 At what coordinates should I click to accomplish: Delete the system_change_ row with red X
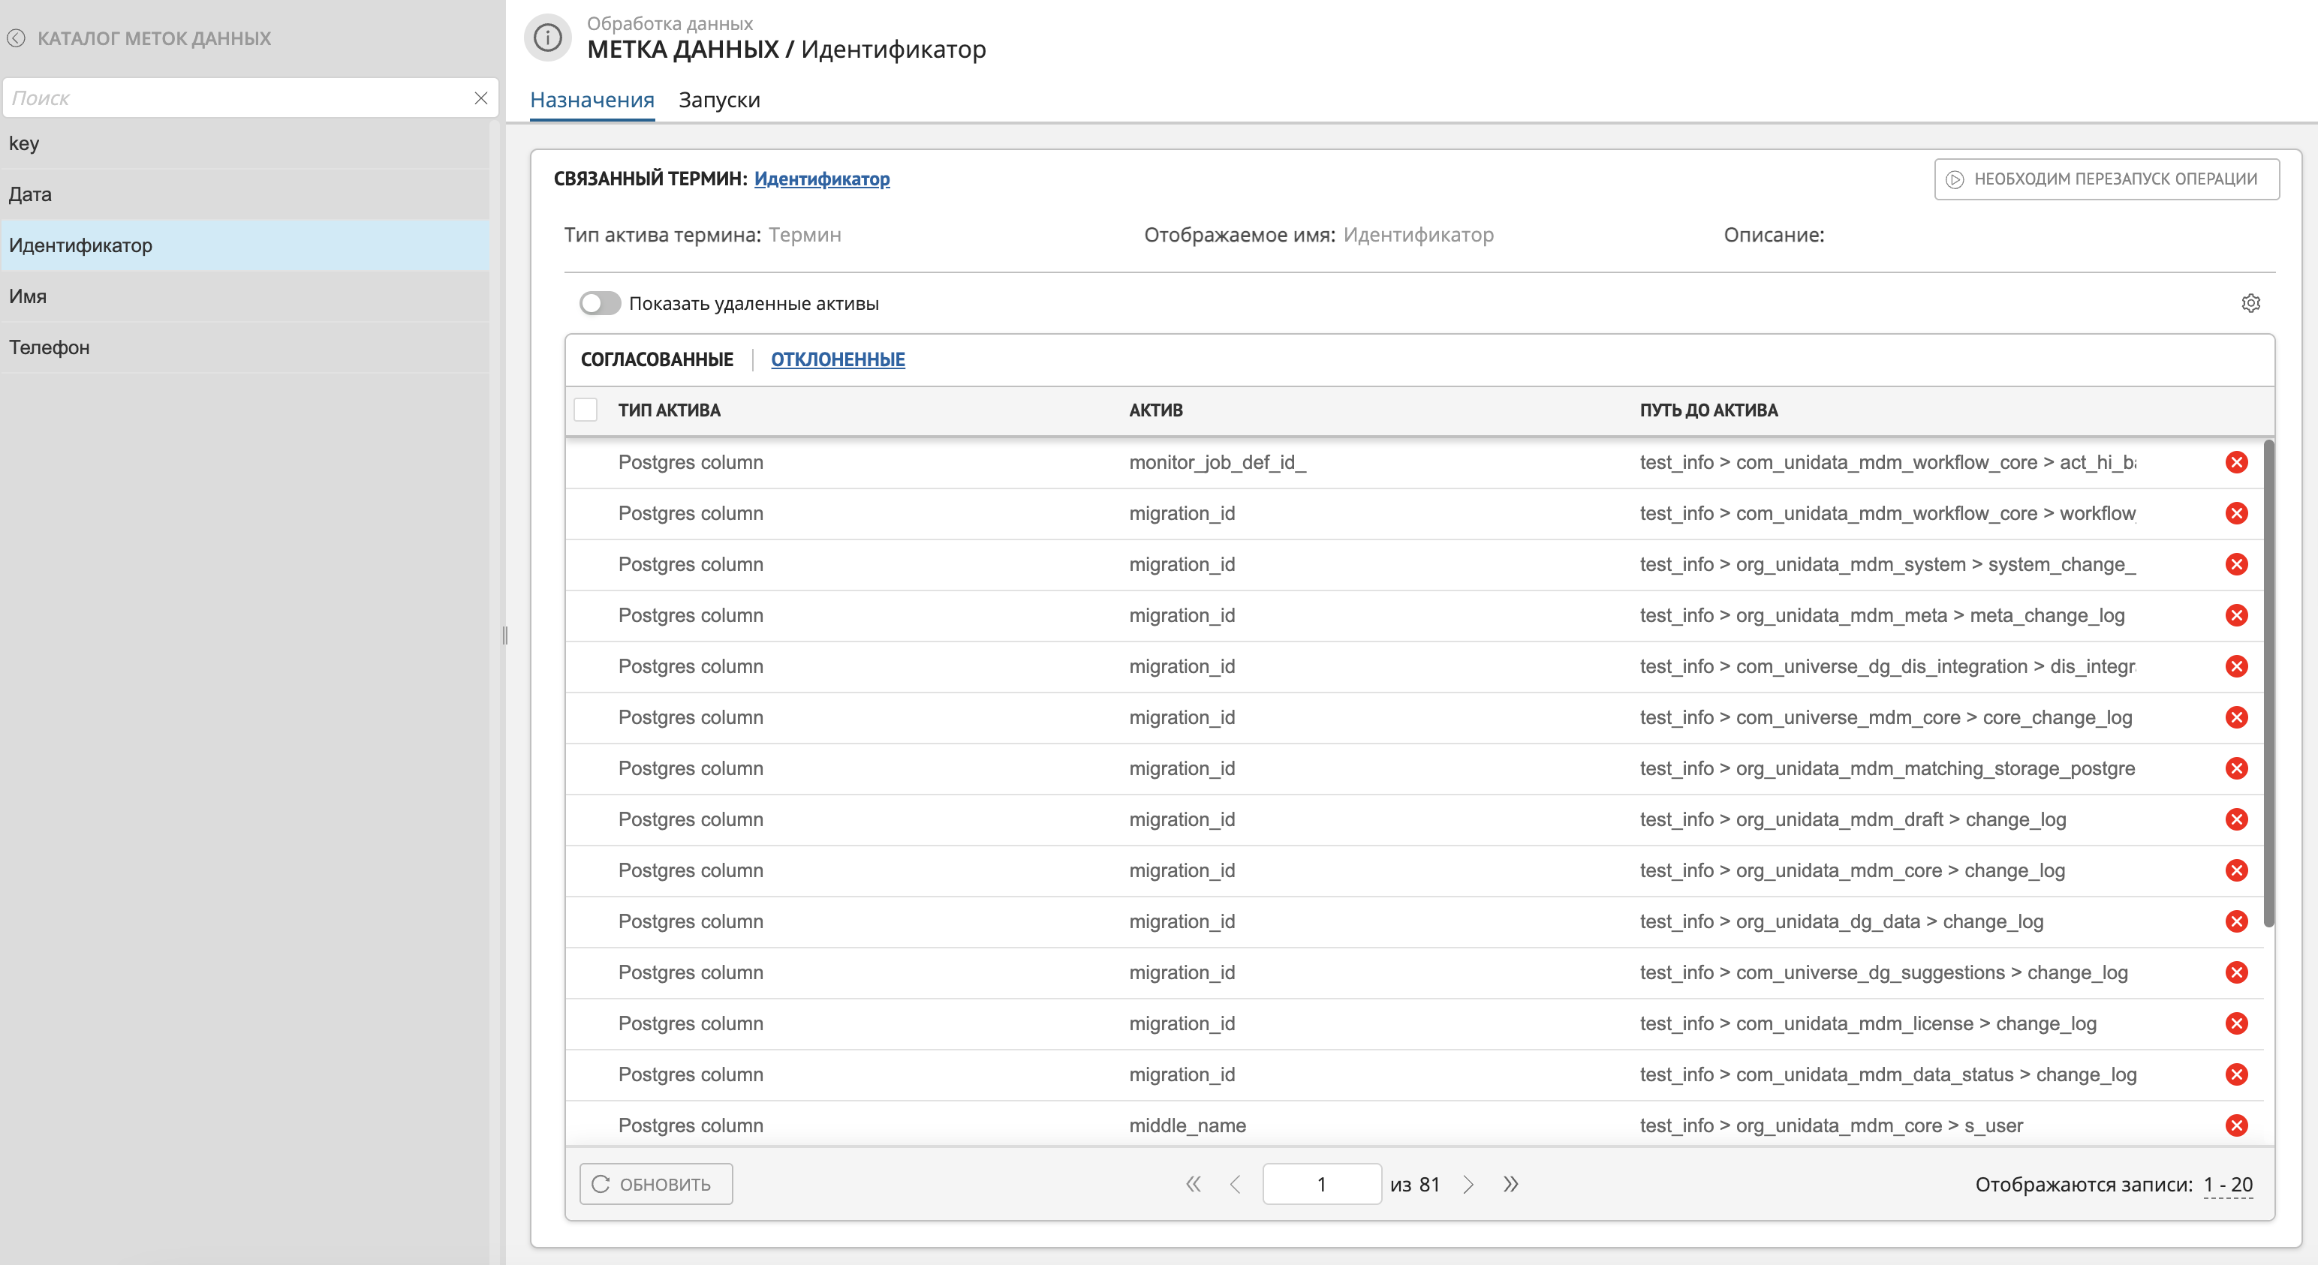click(2236, 564)
